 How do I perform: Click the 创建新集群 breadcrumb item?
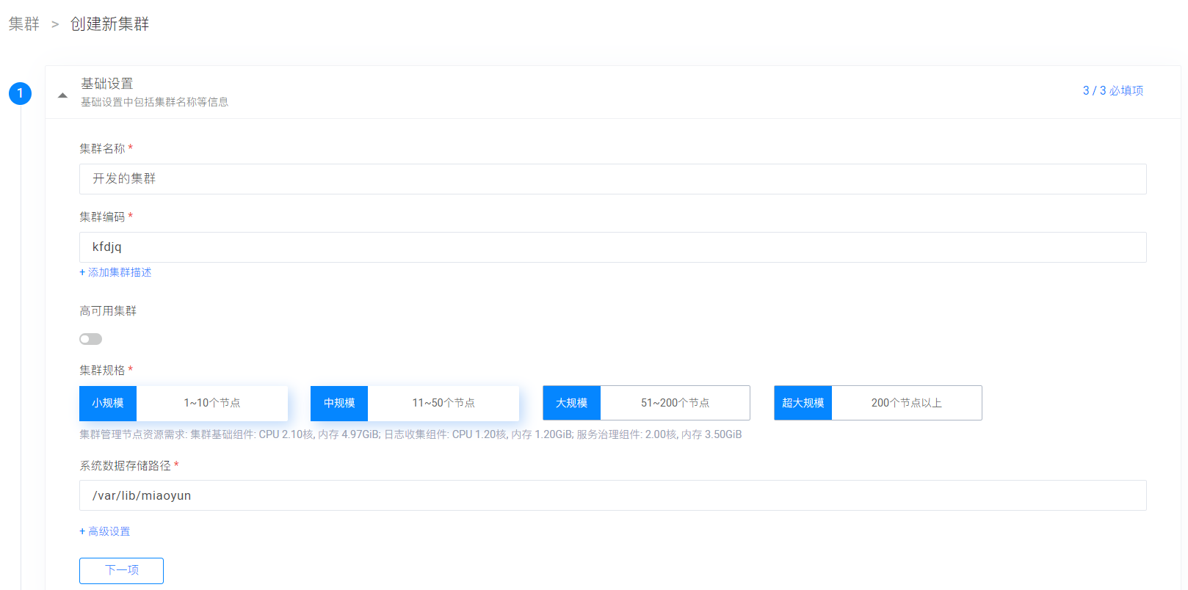(x=109, y=24)
